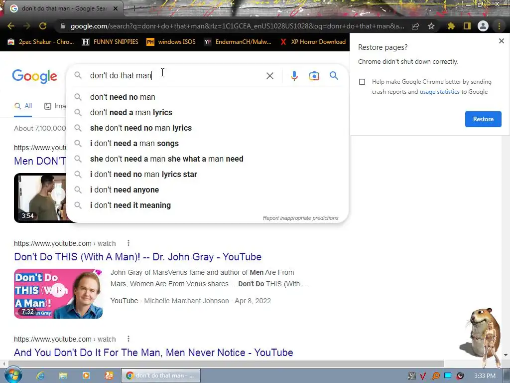The image size is (510, 383).
Task: Open the side panel icon
Action: coord(467,26)
